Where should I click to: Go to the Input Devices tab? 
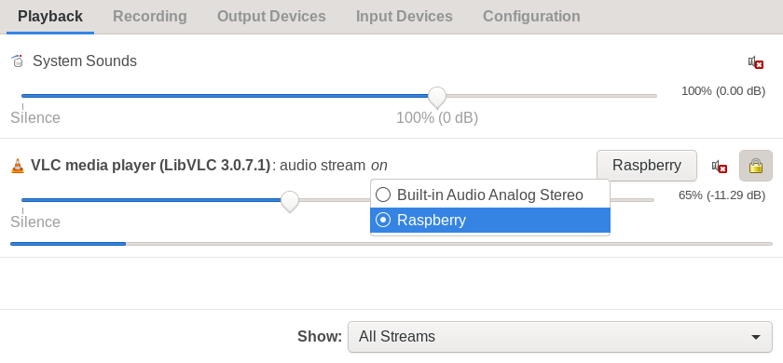pyautogui.click(x=404, y=17)
